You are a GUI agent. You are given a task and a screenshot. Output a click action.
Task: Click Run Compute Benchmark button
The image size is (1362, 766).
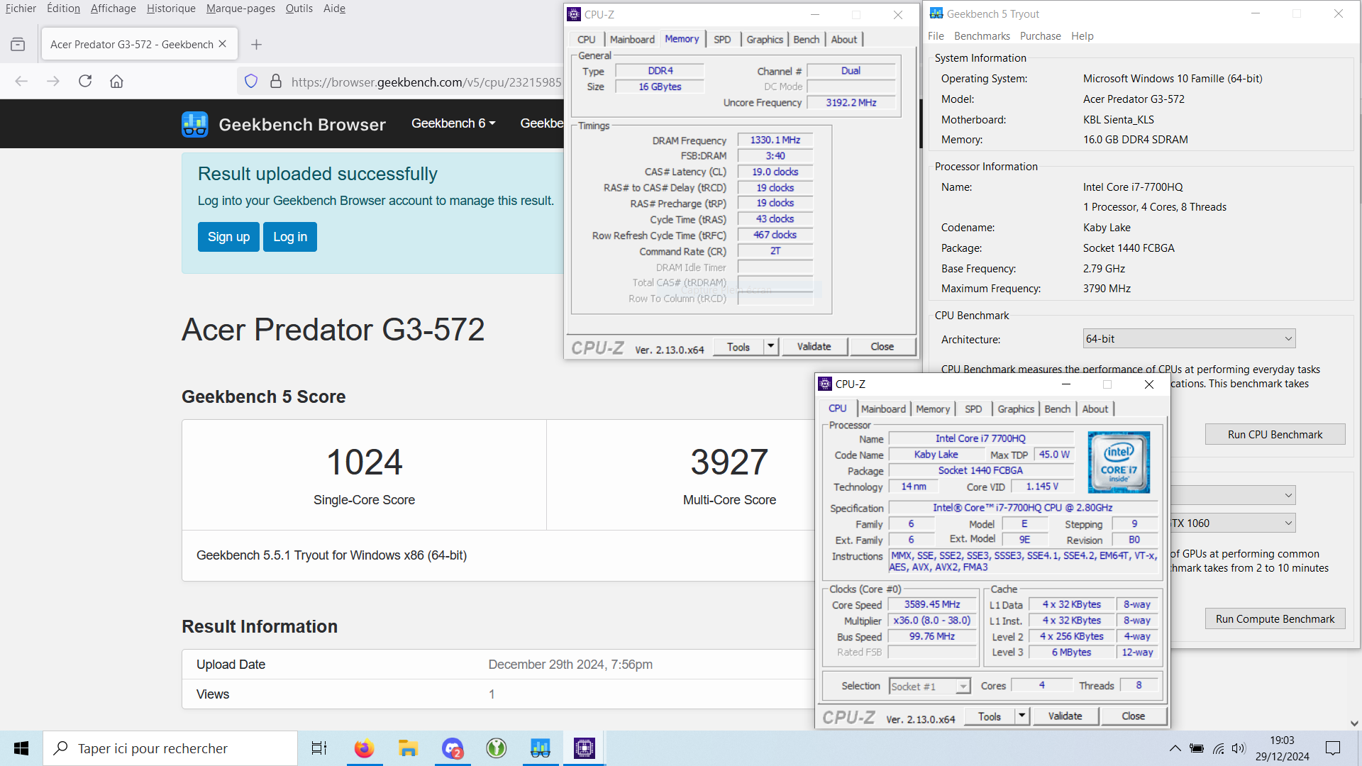[1275, 619]
